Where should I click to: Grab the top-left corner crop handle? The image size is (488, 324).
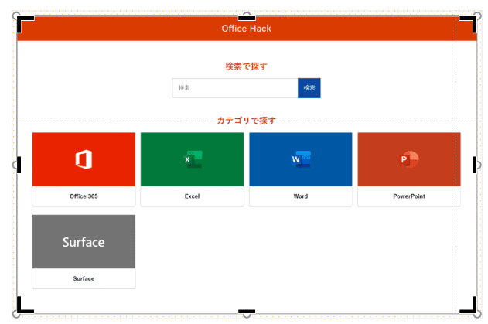pyautogui.click(x=22, y=22)
